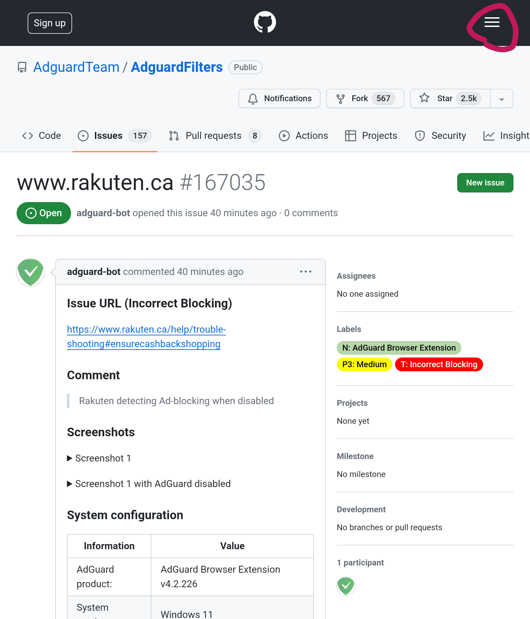Fork the AdguardFilters repository

[x=365, y=98]
